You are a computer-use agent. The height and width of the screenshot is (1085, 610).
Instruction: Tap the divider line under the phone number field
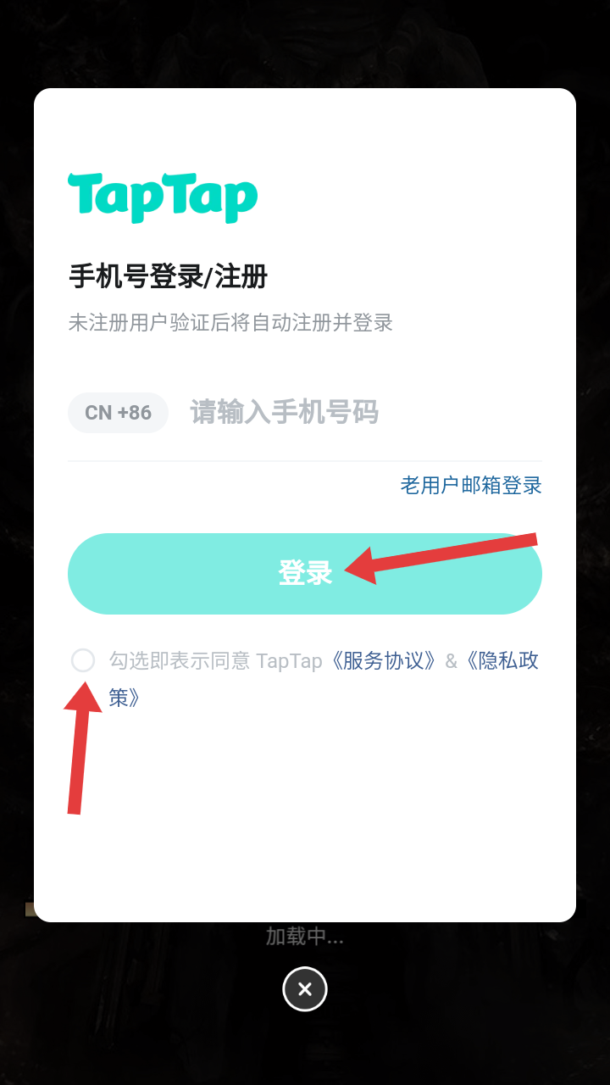[x=305, y=461]
